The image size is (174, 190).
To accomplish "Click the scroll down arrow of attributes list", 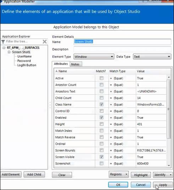I will [x=169, y=166].
